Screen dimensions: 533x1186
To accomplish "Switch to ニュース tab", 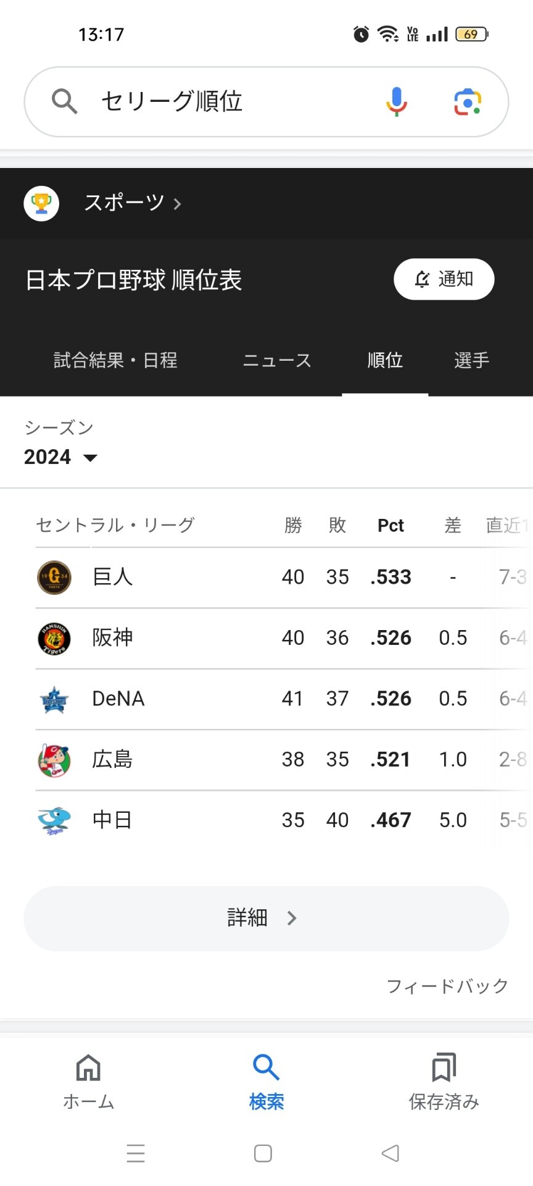I will (x=277, y=360).
